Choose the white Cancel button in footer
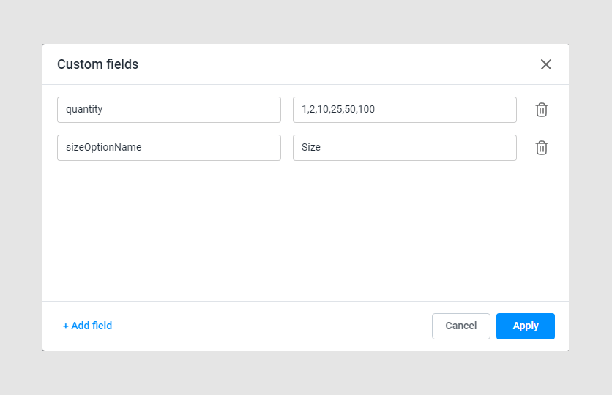Image resolution: width=612 pixels, height=395 pixels. tap(460, 326)
